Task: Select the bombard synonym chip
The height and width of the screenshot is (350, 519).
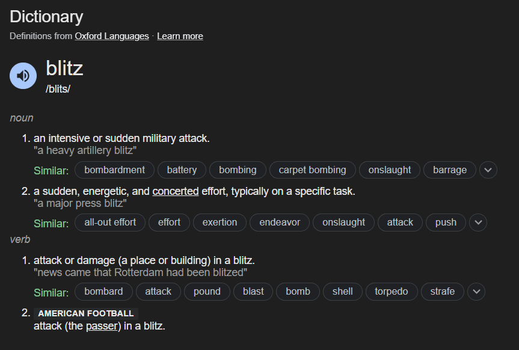Action: tap(103, 292)
